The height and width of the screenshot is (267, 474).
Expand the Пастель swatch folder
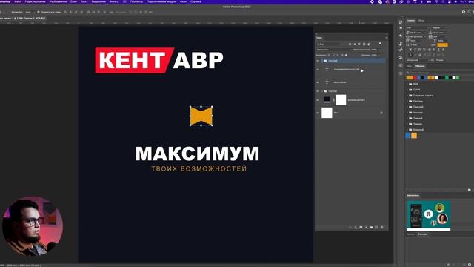[407, 101]
